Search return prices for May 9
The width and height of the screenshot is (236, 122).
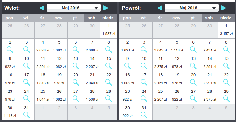(x=127, y=66)
